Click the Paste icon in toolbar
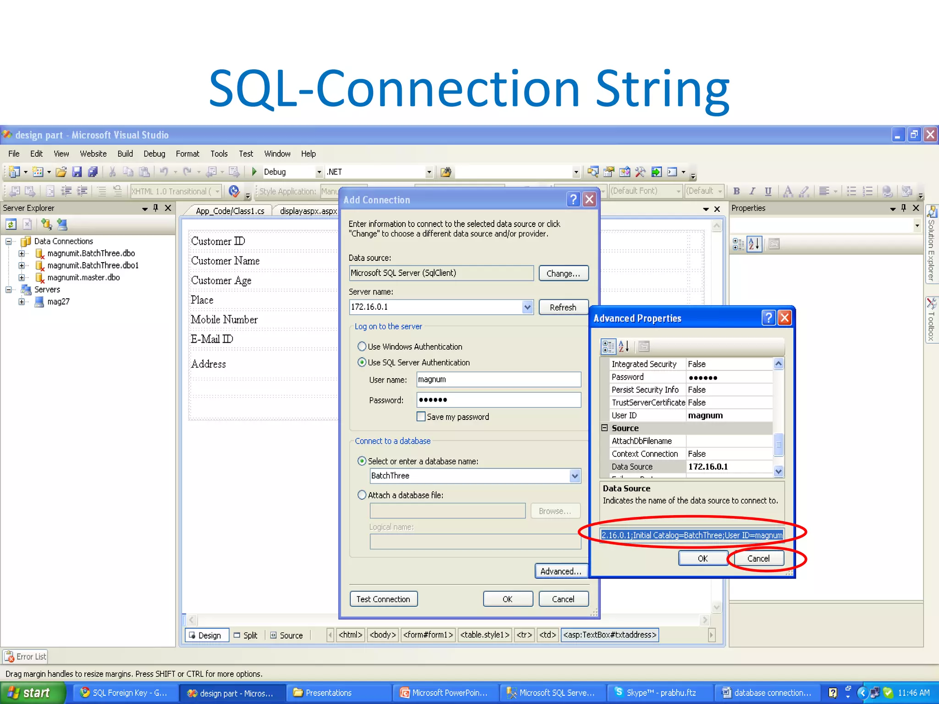Screen dimensions: 939x704 click(x=144, y=172)
